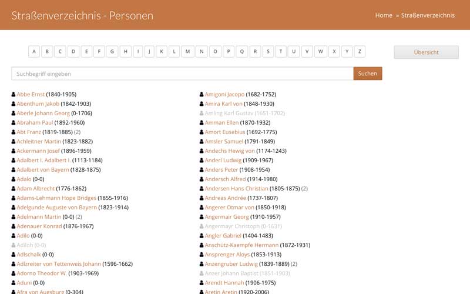Filter list by letter A
The width and height of the screenshot is (470, 294).
tap(34, 52)
